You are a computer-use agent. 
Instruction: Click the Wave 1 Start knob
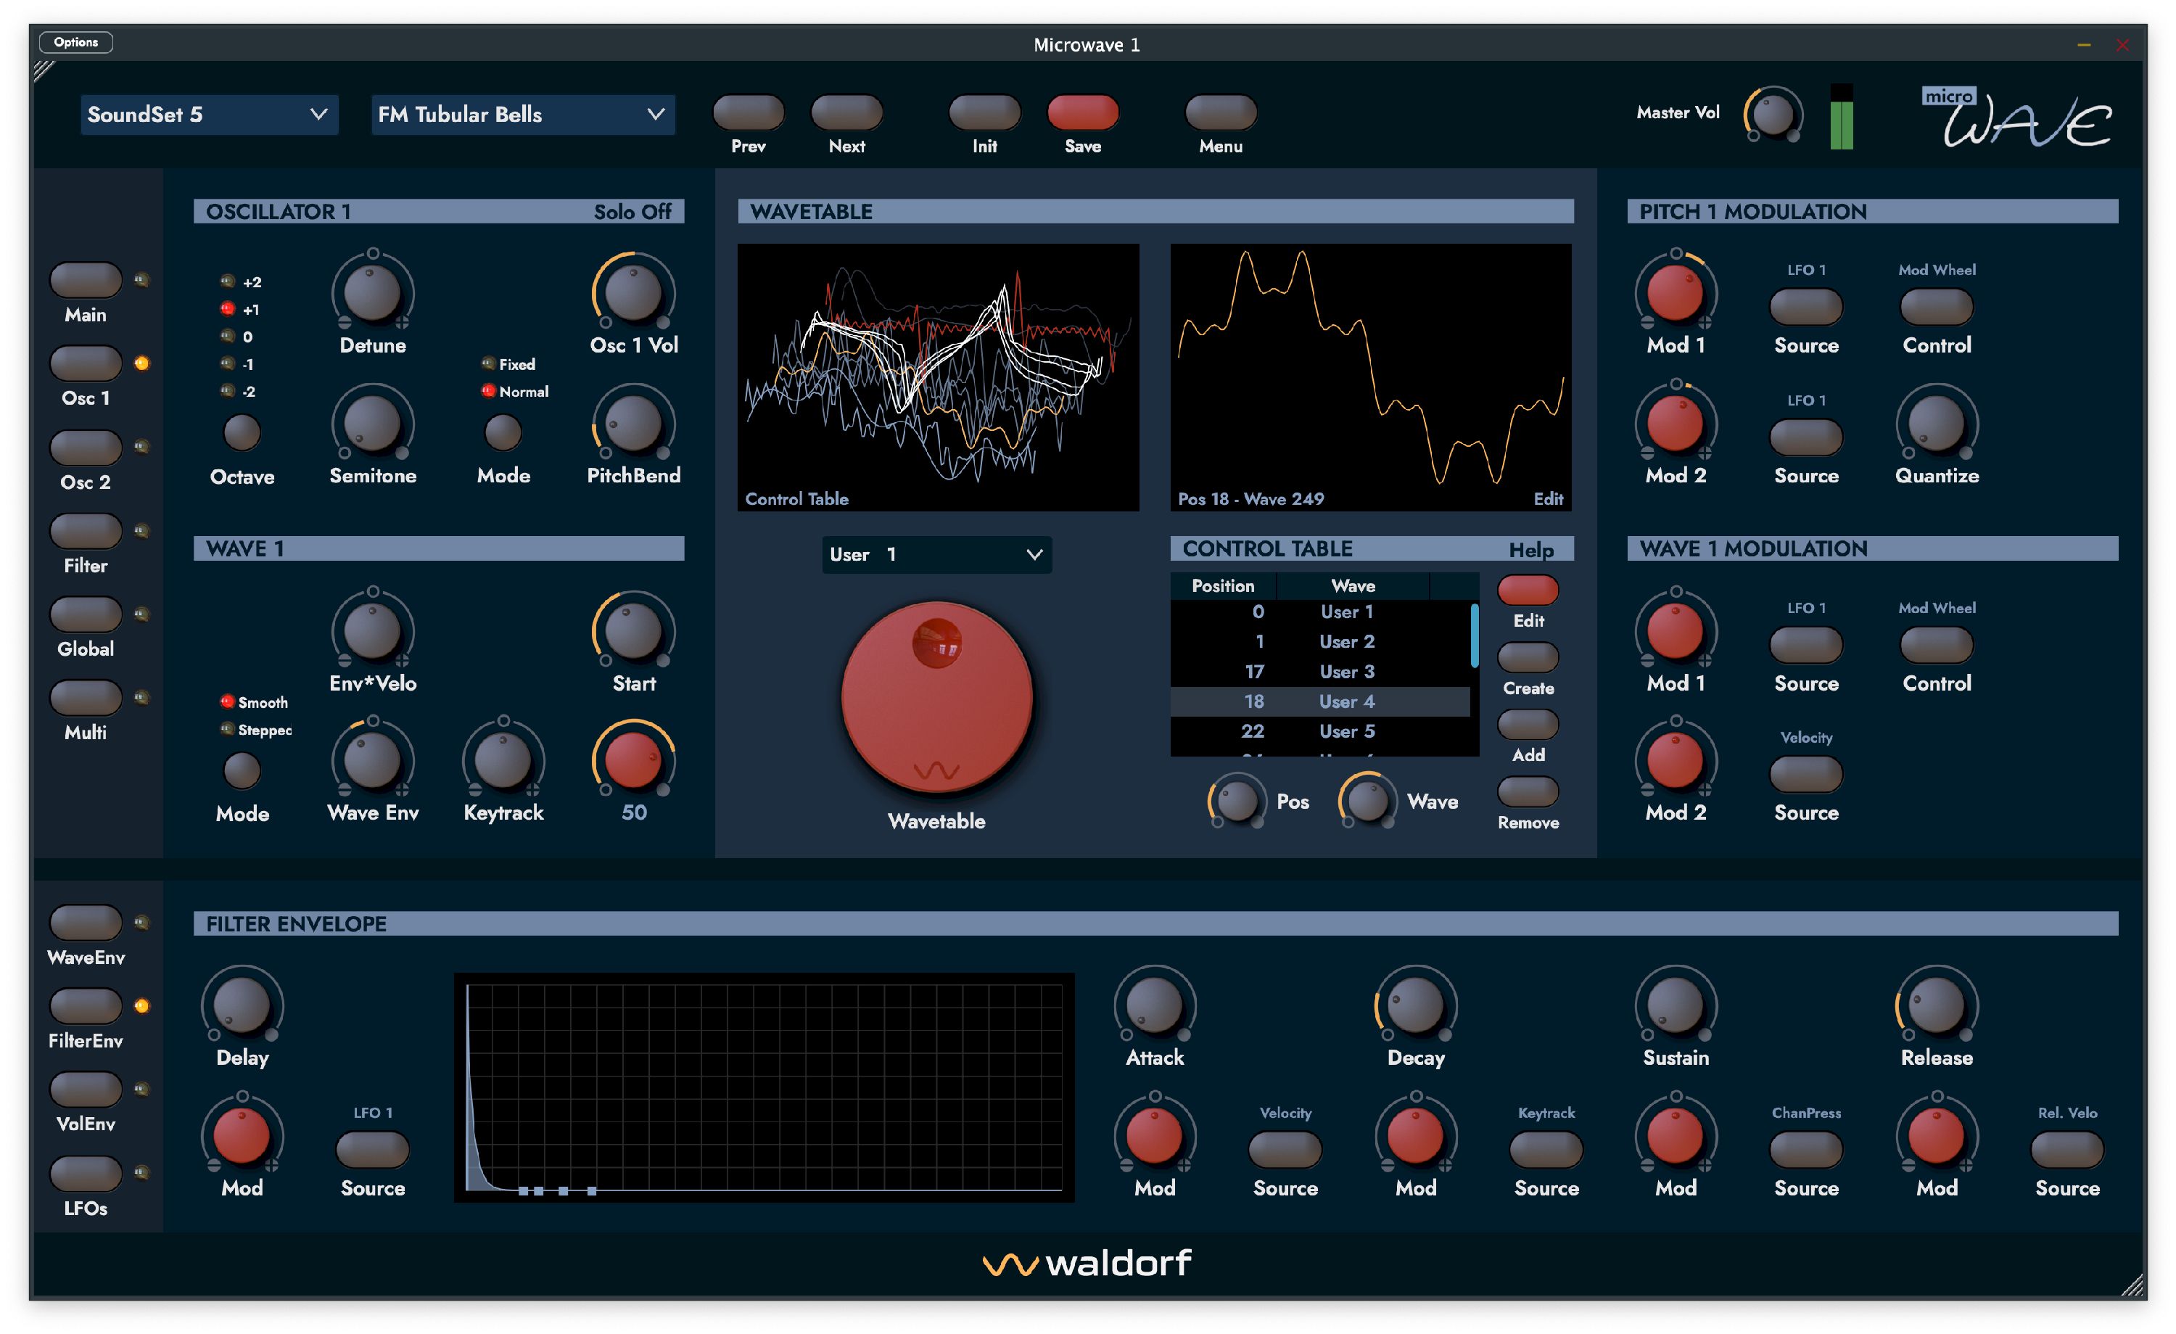633,631
